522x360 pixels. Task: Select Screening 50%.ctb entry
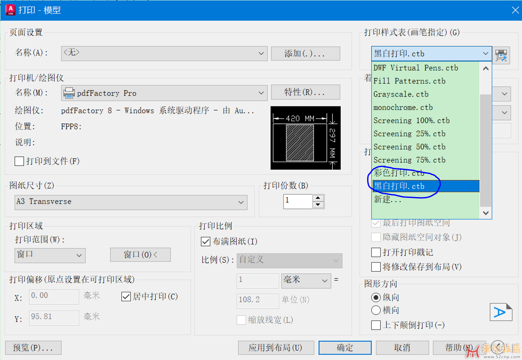425,147
